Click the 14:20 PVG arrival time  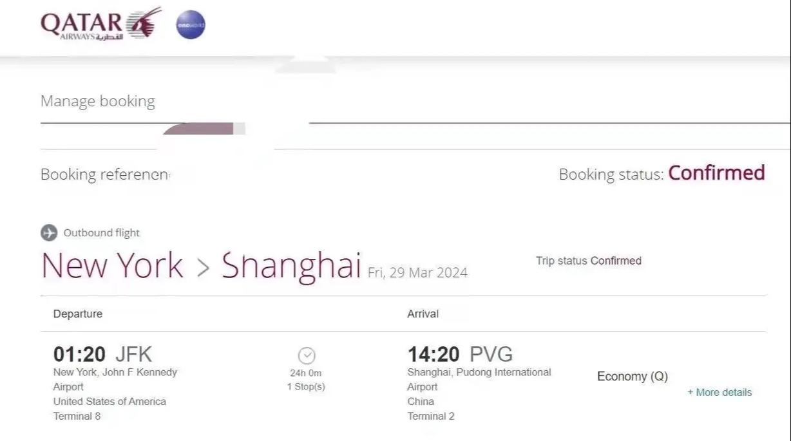click(x=460, y=355)
